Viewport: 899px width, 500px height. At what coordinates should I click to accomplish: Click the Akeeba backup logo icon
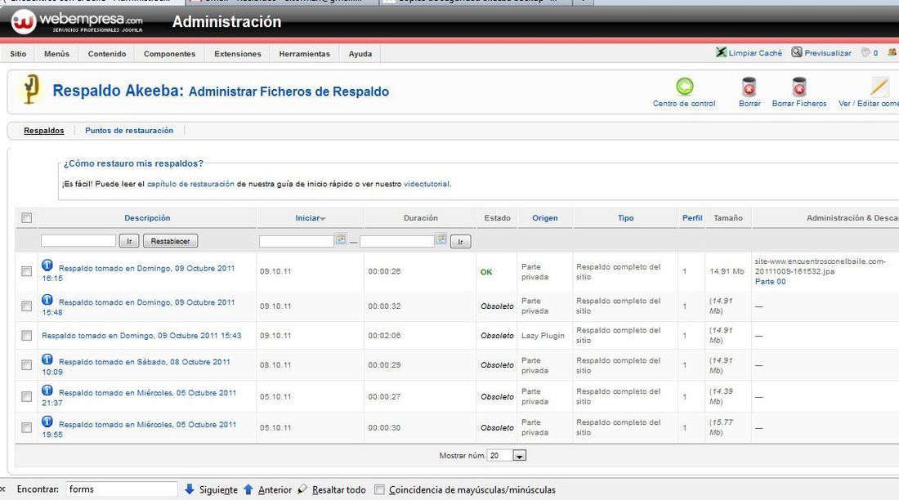[x=31, y=90]
